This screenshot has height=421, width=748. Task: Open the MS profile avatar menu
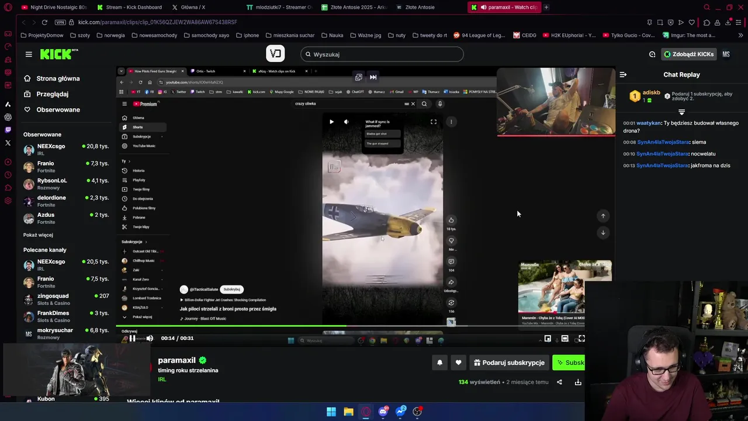[726, 54]
